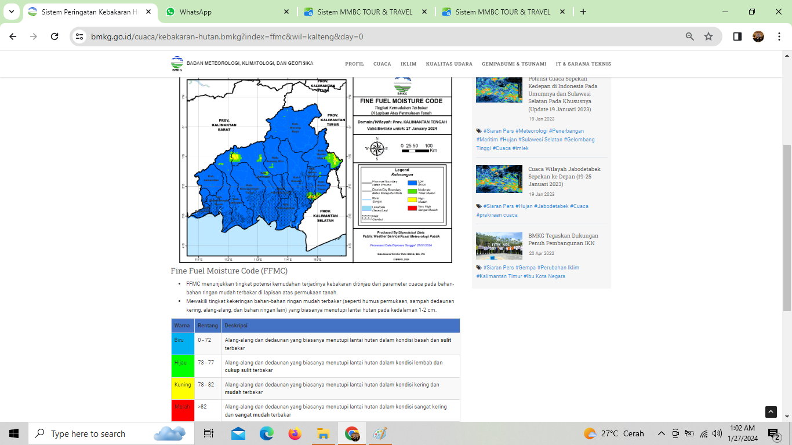Screen dimensions: 792x445
Task: Open the Chrome profile avatar
Action: pyautogui.click(x=758, y=37)
